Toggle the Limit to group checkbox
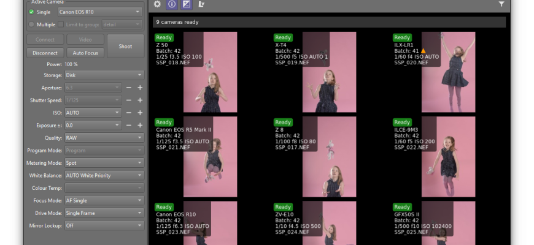This screenshot has height=245, width=534. coord(61,24)
